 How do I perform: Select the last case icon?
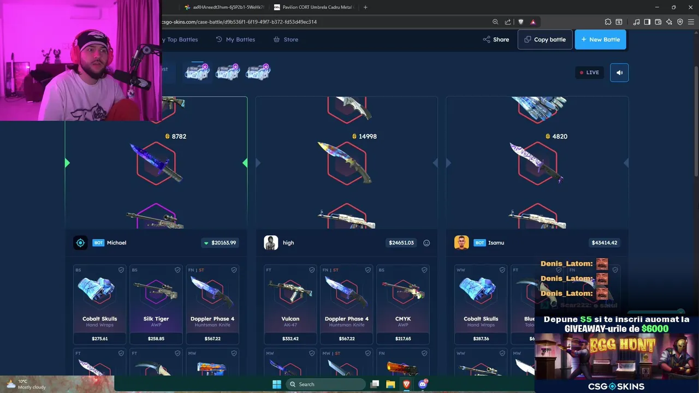tap(258, 72)
